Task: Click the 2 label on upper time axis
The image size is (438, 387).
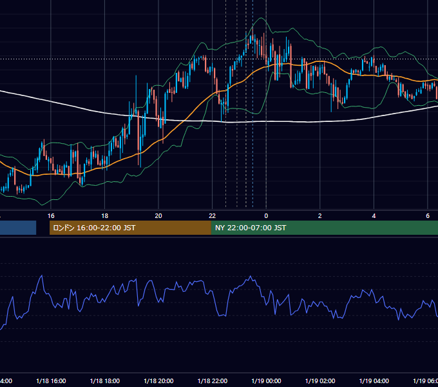Action: tap(320, 216)
